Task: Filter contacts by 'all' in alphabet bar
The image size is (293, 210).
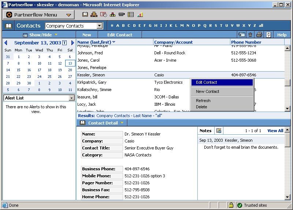Action: (x=261, y=25)
